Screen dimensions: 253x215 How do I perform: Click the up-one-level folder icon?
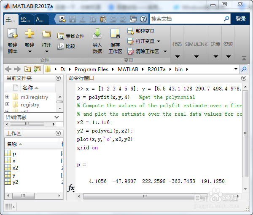click(x=27, y=69)
